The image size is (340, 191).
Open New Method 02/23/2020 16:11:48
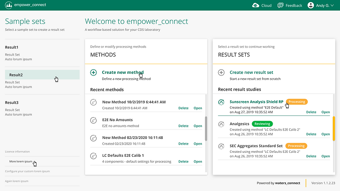tap(198, 144)
